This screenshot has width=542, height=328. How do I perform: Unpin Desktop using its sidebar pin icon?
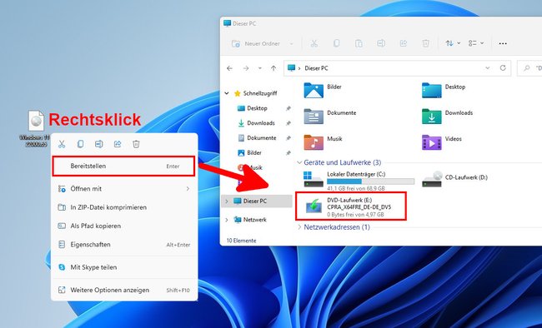coord(289,108)
